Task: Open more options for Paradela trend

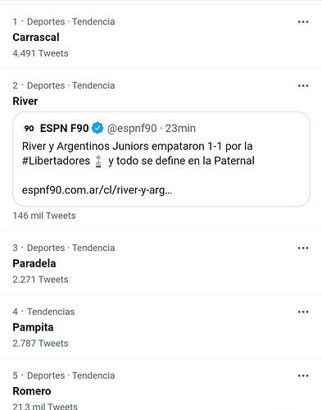Action: pyautogui.click(x=303, y=248)
